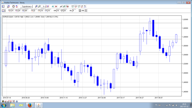The image size is (192, 108).
Task: Open volume control in system tray
Action: click(176, 105)
